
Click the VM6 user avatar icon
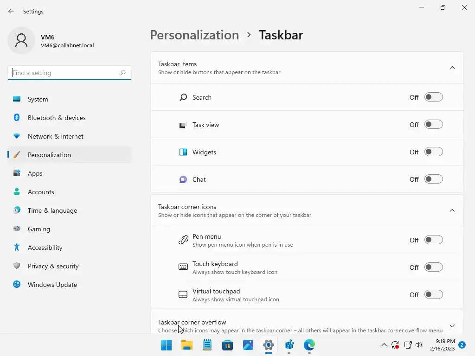coord(21,41)
